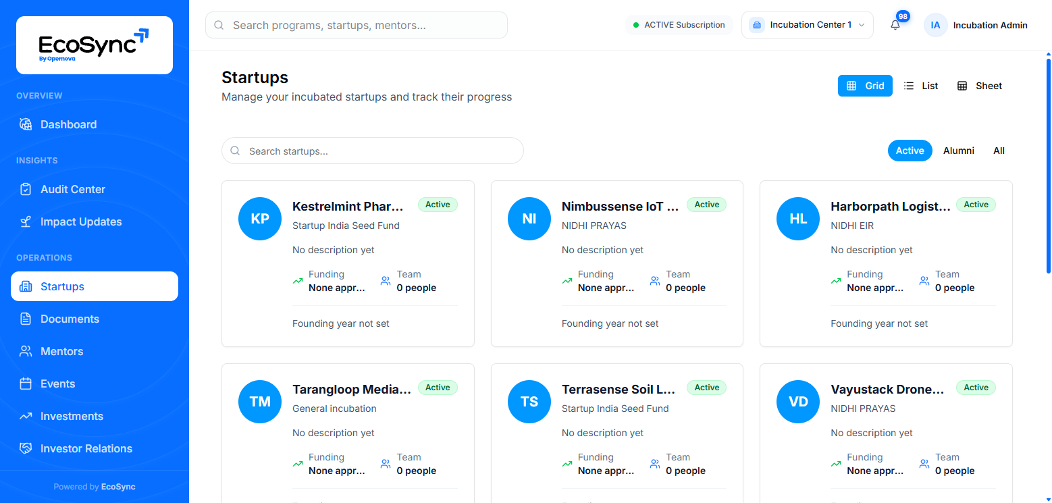Go to Dashboard page
The image size is (1052, 503).
[x=95, y=124]
